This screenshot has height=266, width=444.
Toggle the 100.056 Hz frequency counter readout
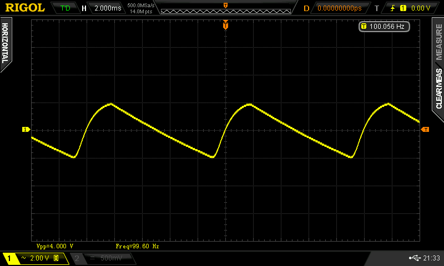tap(382, 26)
